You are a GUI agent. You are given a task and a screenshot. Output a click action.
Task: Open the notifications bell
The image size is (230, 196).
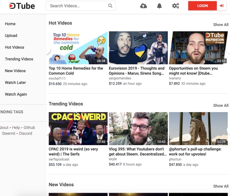click(159, 6)
